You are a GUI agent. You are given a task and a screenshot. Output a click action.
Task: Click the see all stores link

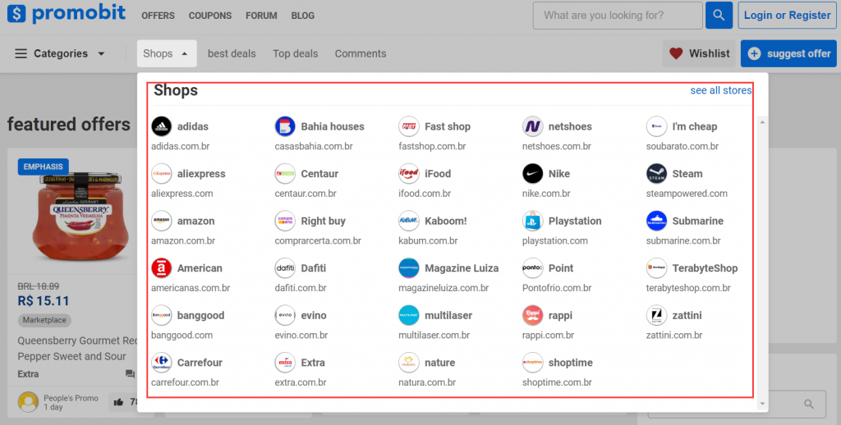click(x=721, y=90)
